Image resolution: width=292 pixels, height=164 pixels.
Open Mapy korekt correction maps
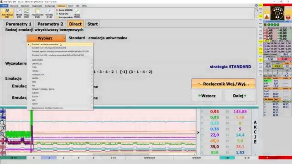(37, 13)
